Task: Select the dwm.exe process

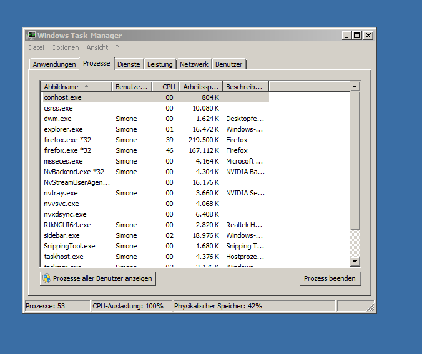Action: point(156,119)
